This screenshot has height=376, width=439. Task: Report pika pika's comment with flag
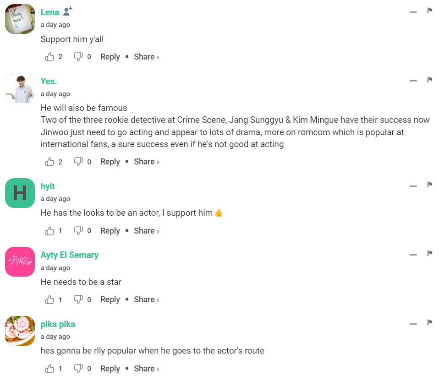point(430,322)
